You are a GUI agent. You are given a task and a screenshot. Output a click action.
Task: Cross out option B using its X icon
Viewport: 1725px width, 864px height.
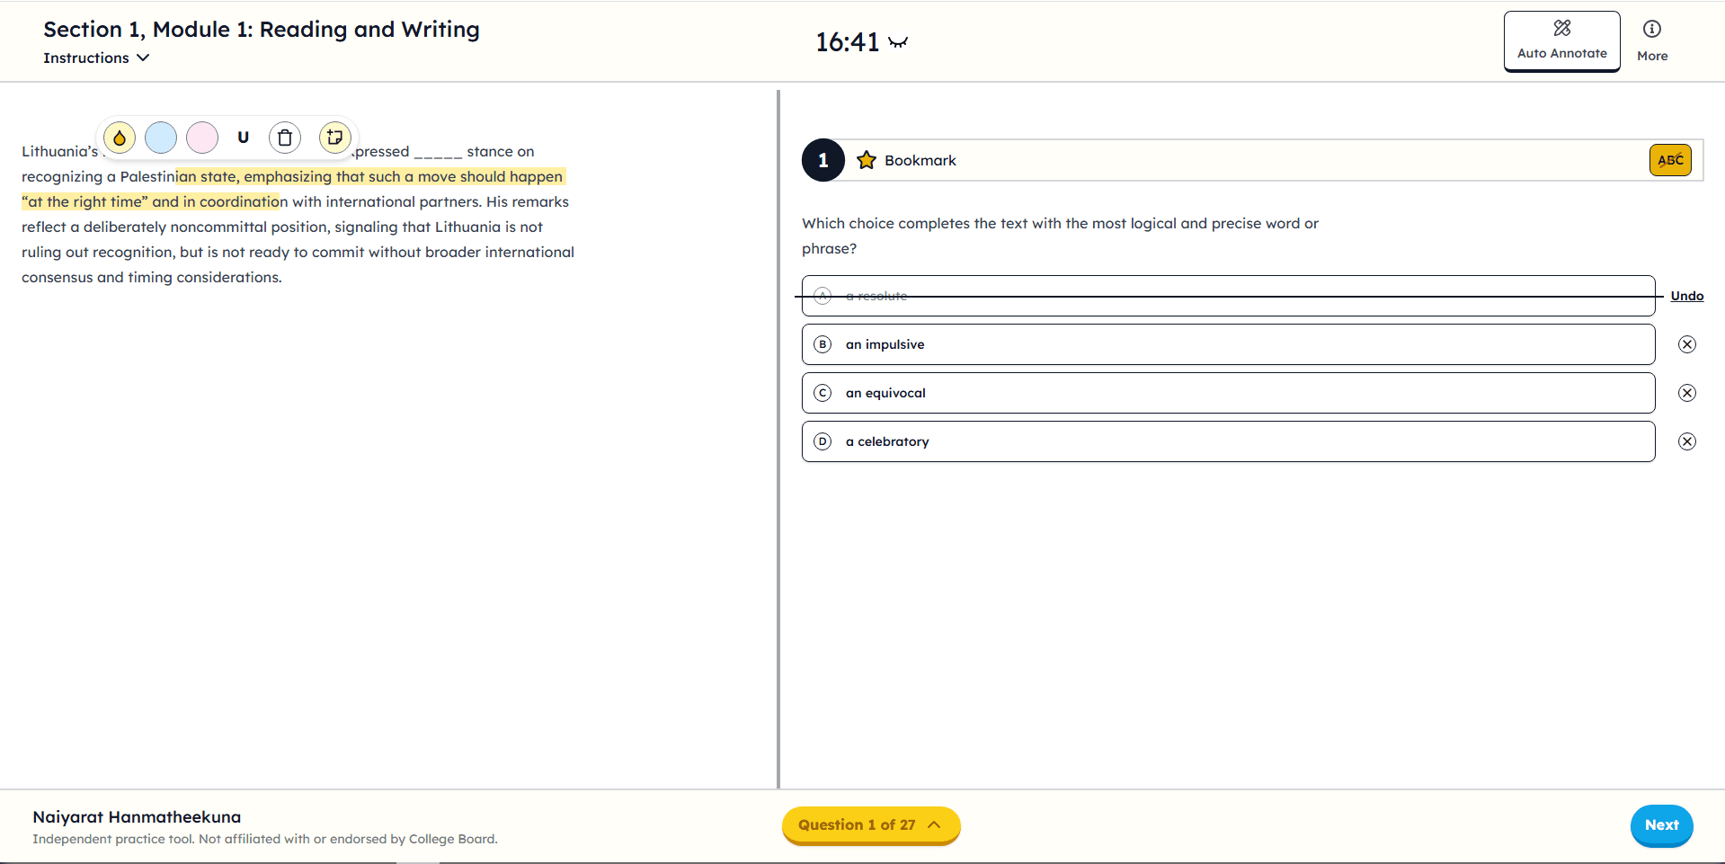[x=1686, y=344]
